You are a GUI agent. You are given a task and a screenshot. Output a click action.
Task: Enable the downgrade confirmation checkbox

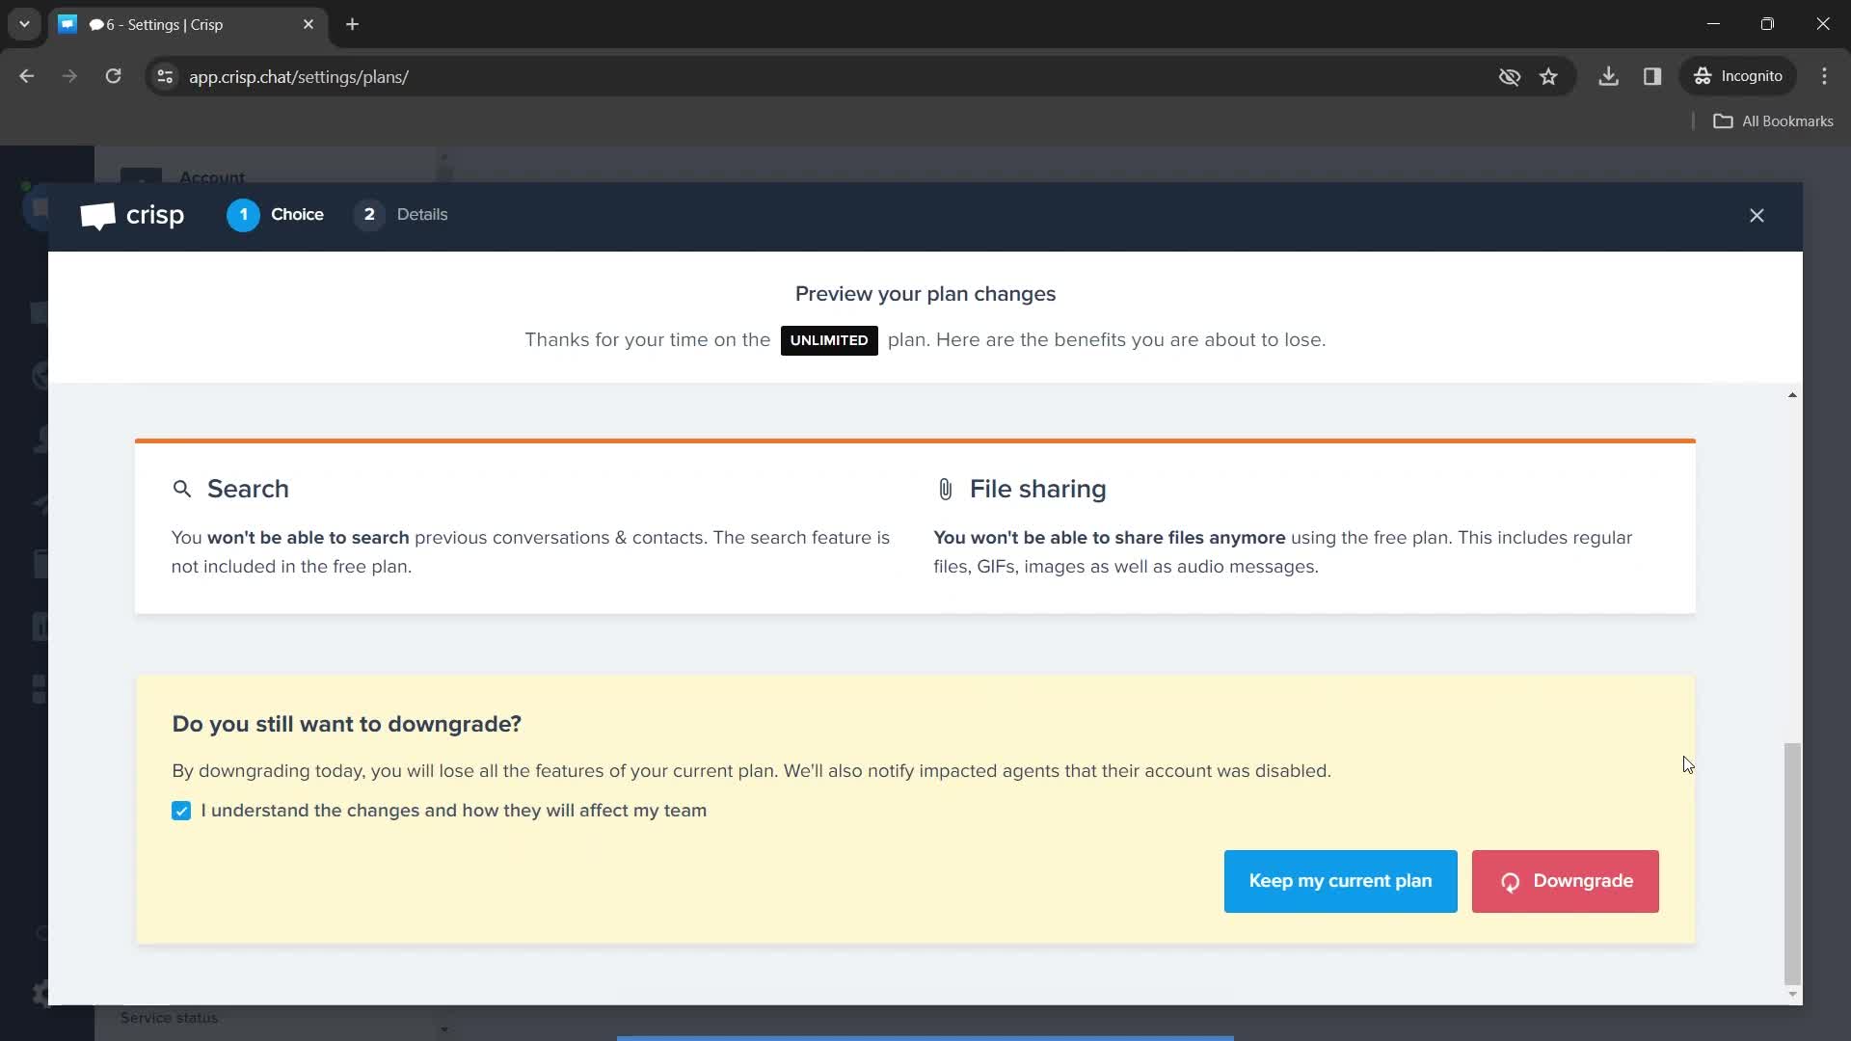[182, 811]
